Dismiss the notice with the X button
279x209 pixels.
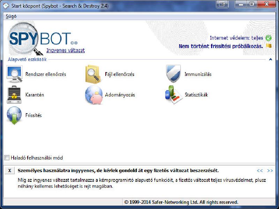tap(10, 171)
